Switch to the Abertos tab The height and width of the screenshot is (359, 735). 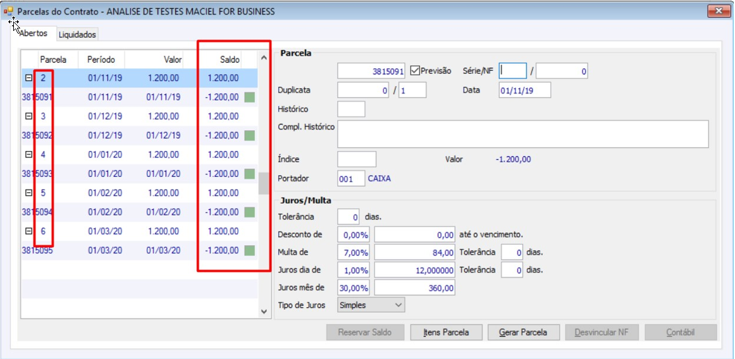[34, 33]
